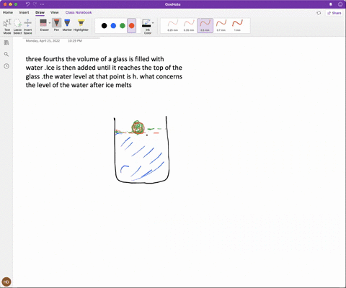This screenshot has height=288, width=346.
Task: Click the Share button
Action: point(334,13)
